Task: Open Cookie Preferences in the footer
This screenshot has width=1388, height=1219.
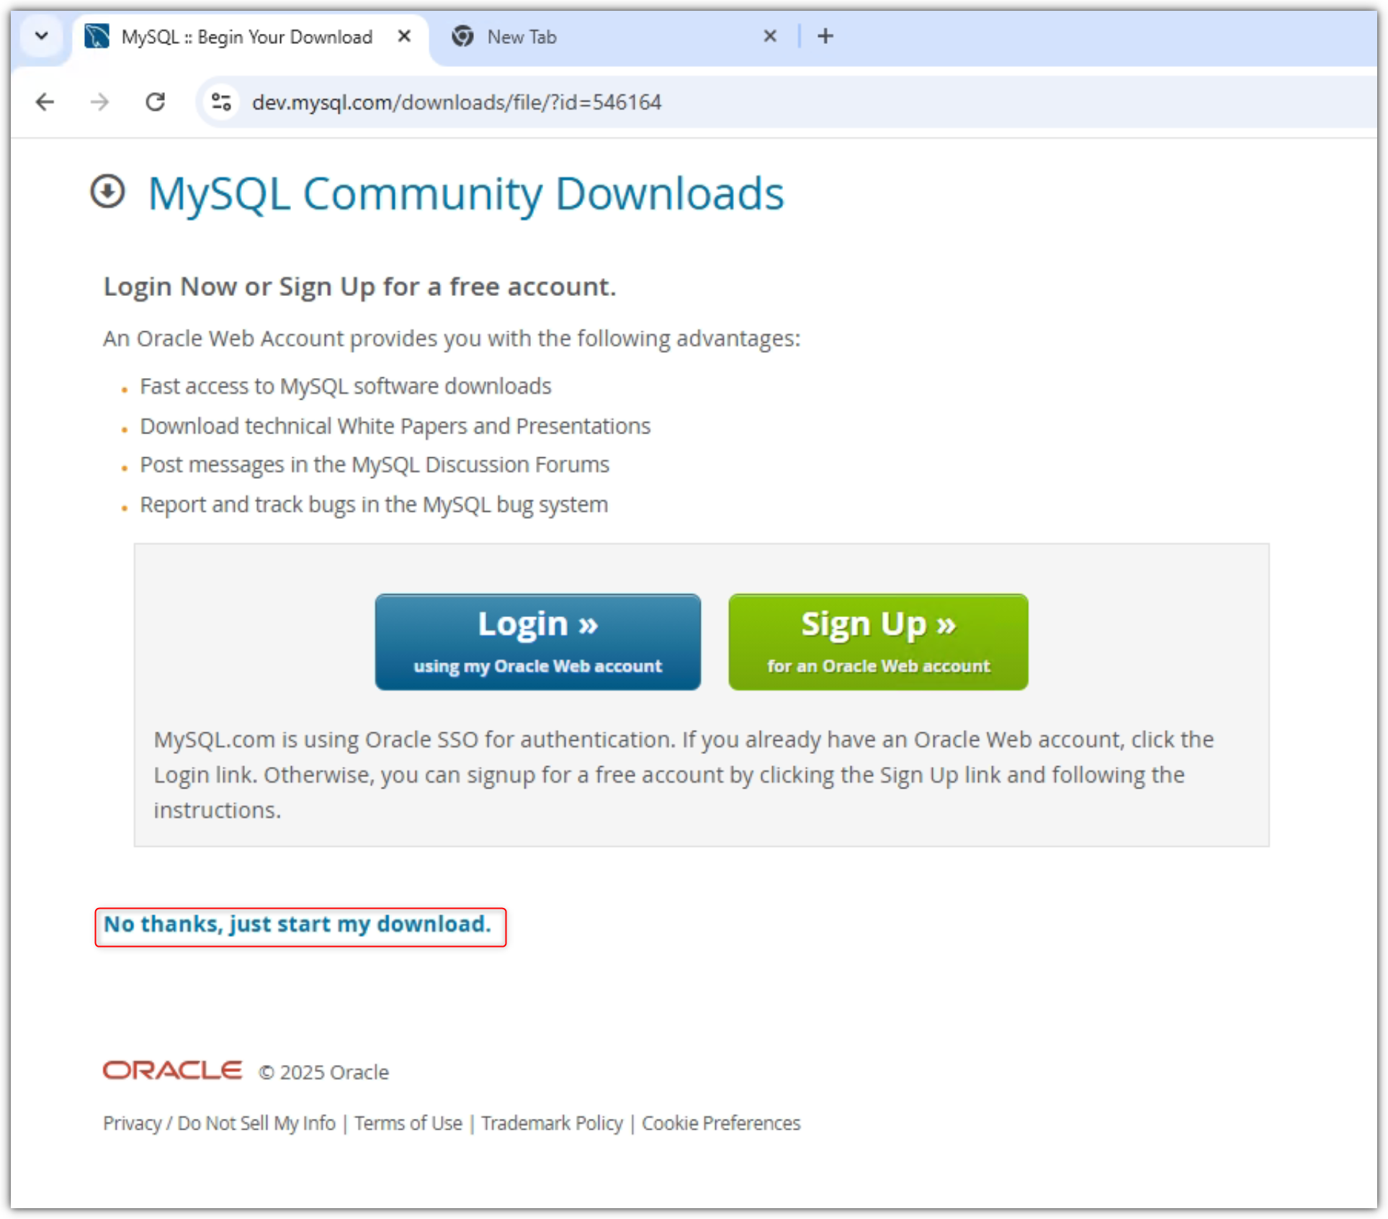Action: (x=720, y=1123)
